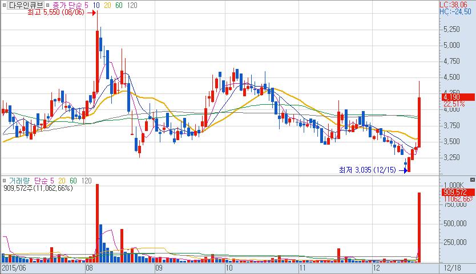The image size is (476, 274).
Task: Click the small square before 거래량
Action: point(5,180)
